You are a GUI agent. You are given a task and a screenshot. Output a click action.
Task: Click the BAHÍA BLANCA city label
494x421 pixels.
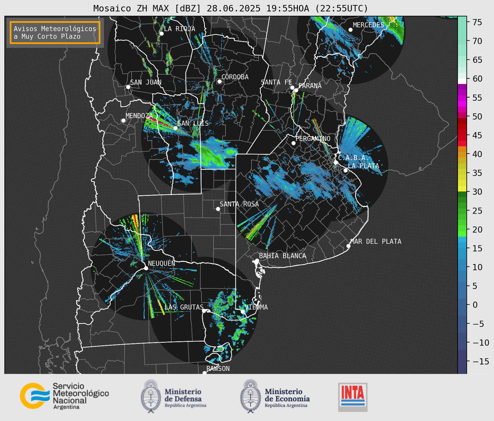[x=283, y=256]
